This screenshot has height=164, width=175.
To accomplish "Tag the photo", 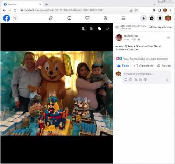I will tap(100, 29).
